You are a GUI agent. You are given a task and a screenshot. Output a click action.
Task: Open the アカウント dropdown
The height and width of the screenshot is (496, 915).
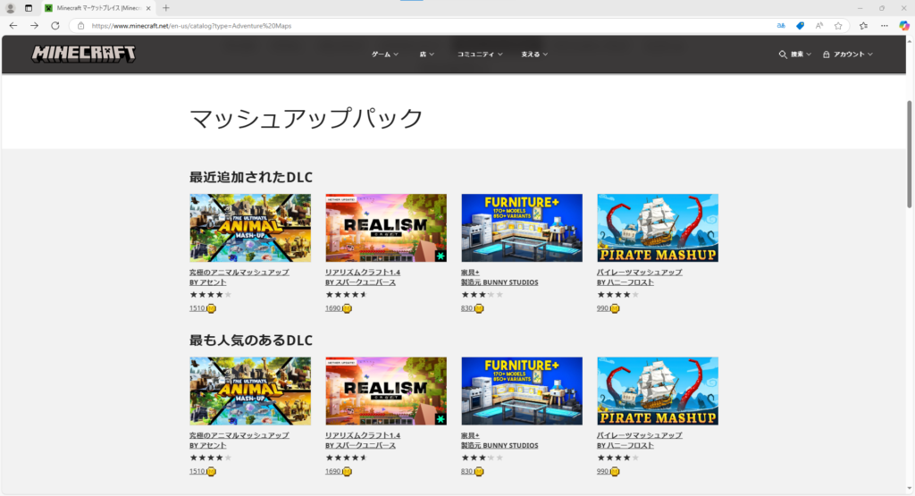[848, 55]
